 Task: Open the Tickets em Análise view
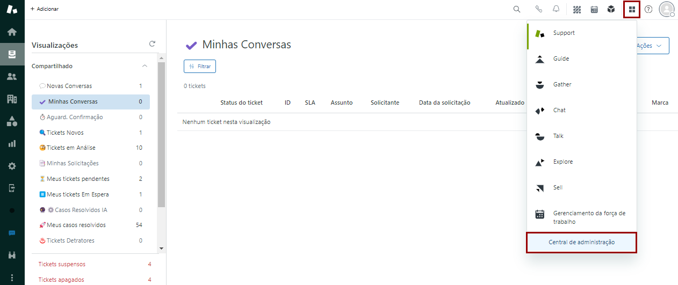(x=71, y=148)
